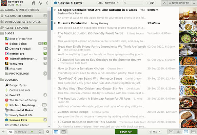Collapse the BLOGS folder
This screenshot has width=197, height=135.
(x=2, y=33)
